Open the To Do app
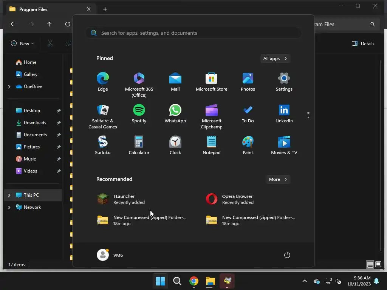Screen dimensions: 387x290 click(248, 114)
